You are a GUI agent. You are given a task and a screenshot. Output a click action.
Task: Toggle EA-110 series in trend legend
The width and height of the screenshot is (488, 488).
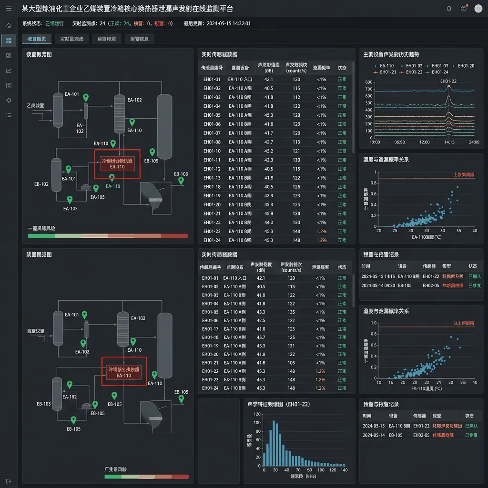(384, 66)
